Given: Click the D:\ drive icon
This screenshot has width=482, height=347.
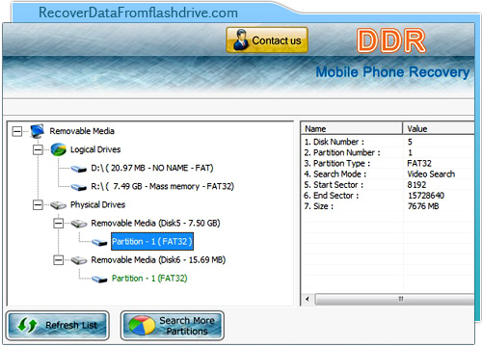Looking at the screenshot, I should point(79,169).
